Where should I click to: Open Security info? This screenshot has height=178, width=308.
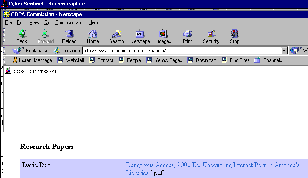point(211,37)
